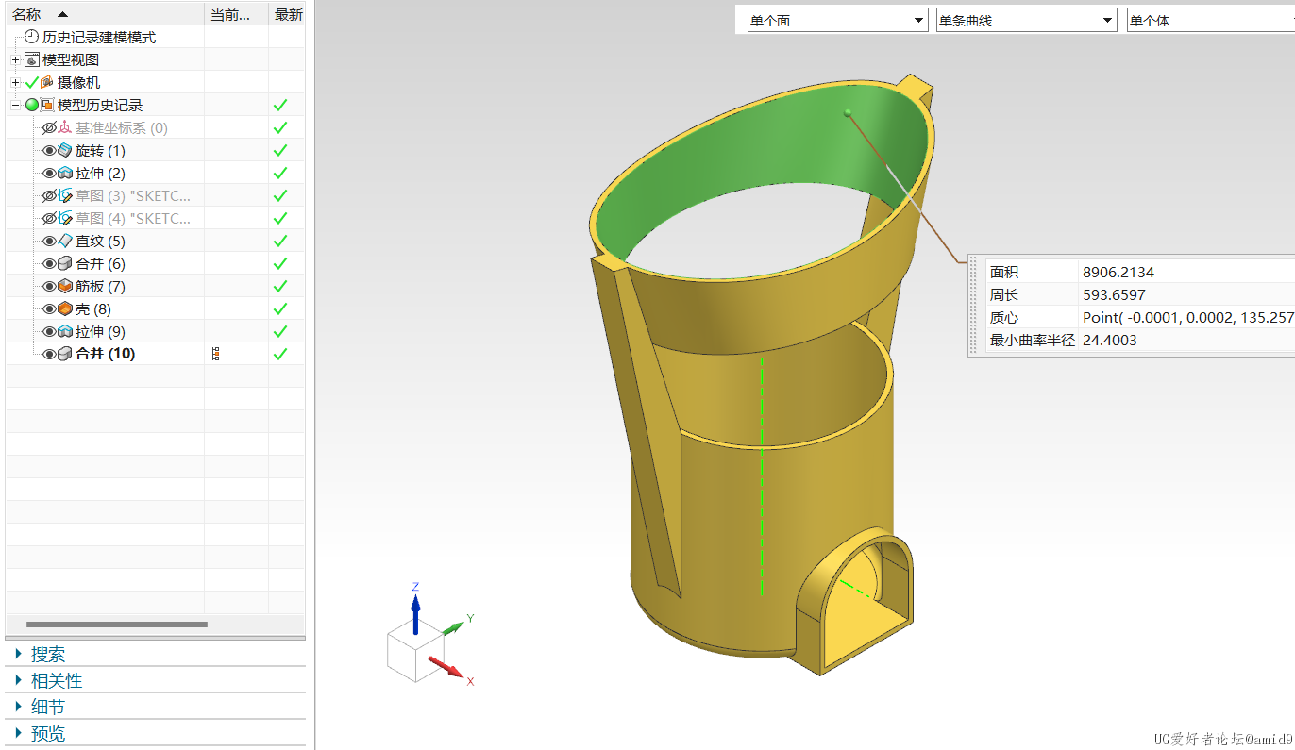Click the 基准坐标系 (0) datum icon
1295x750 pixels.
pyautogui.click(x=65, y=127)
